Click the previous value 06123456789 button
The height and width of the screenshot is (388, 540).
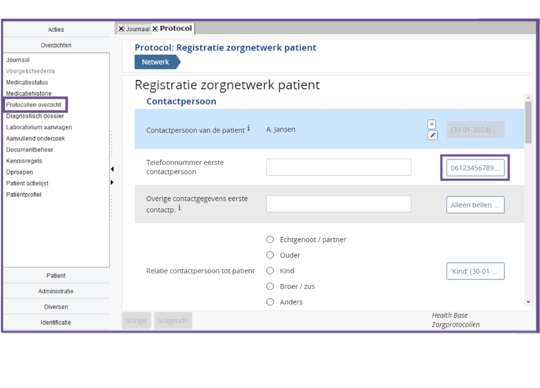click(x=475, y=168)
